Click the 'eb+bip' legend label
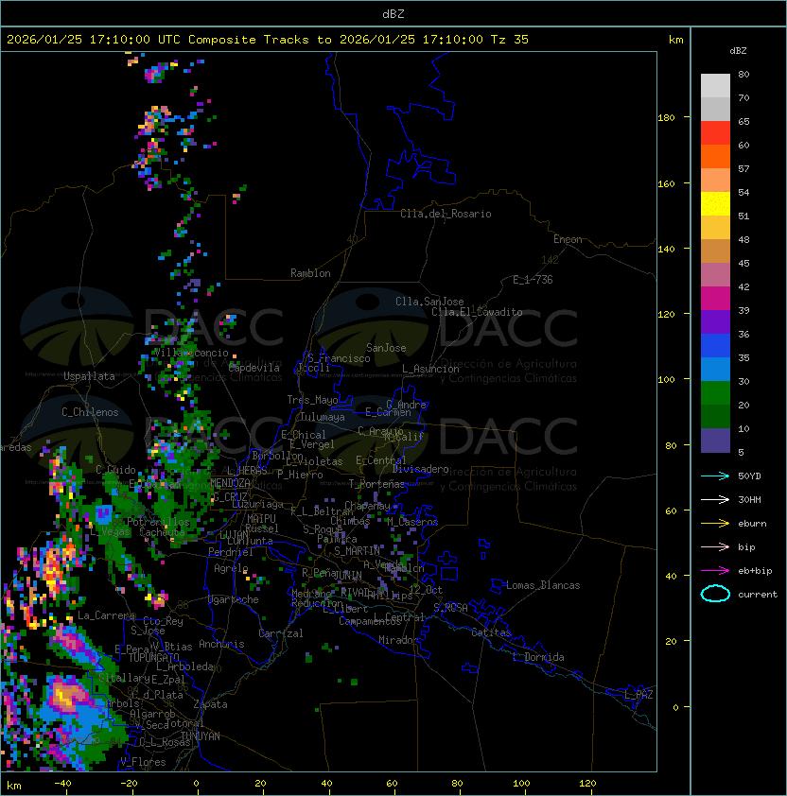 pyautogui.click(x=755, y=571)
